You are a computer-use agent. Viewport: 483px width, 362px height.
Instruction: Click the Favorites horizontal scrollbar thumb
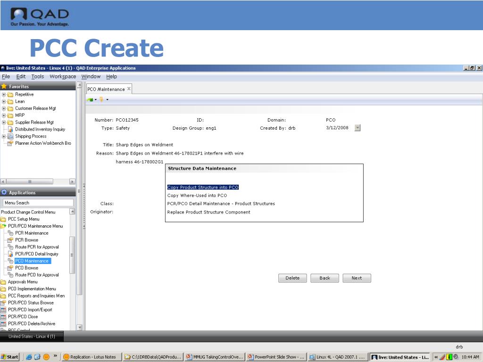[30, 181]
